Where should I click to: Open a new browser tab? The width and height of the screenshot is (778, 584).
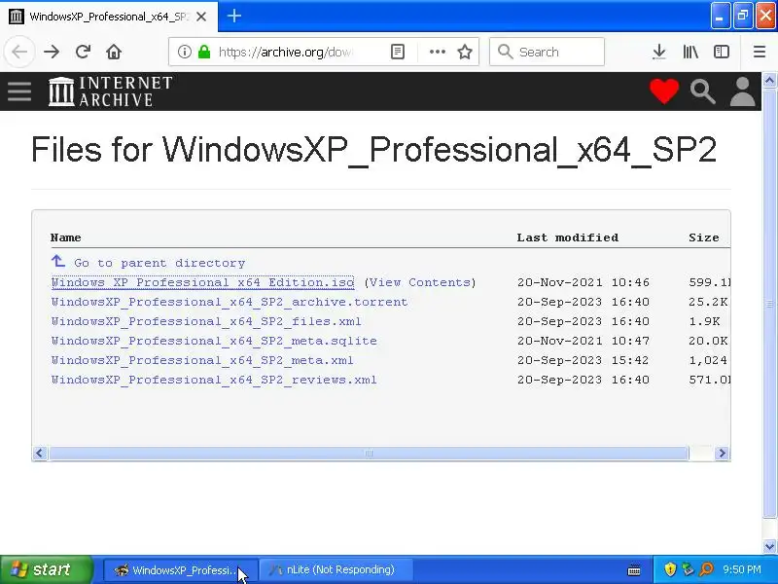(x=234, y=16)
